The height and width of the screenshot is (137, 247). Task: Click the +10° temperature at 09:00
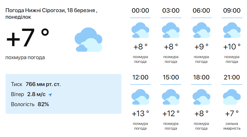point(232,46)
